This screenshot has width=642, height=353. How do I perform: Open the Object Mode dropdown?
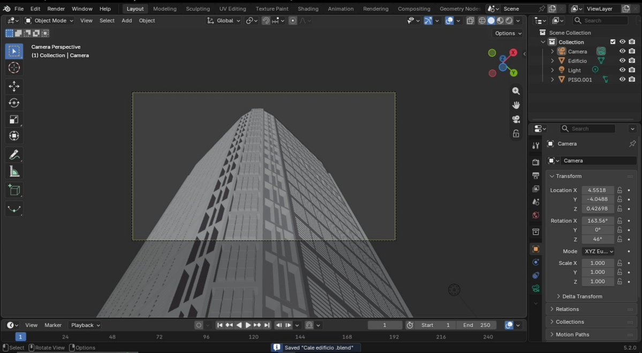pos(49,20)
